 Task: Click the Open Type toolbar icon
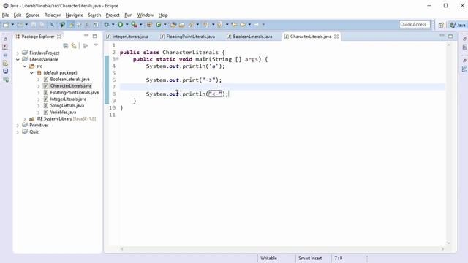(x=173, y=25)
